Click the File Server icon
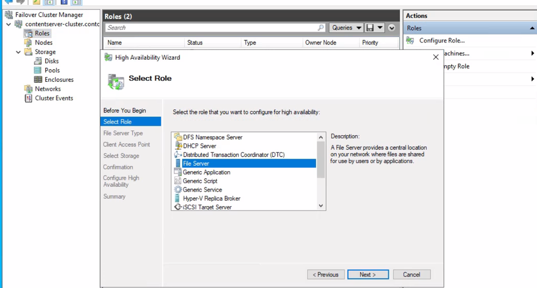The width and height of the screenshot is (537, 288). (x=178, y=163)
